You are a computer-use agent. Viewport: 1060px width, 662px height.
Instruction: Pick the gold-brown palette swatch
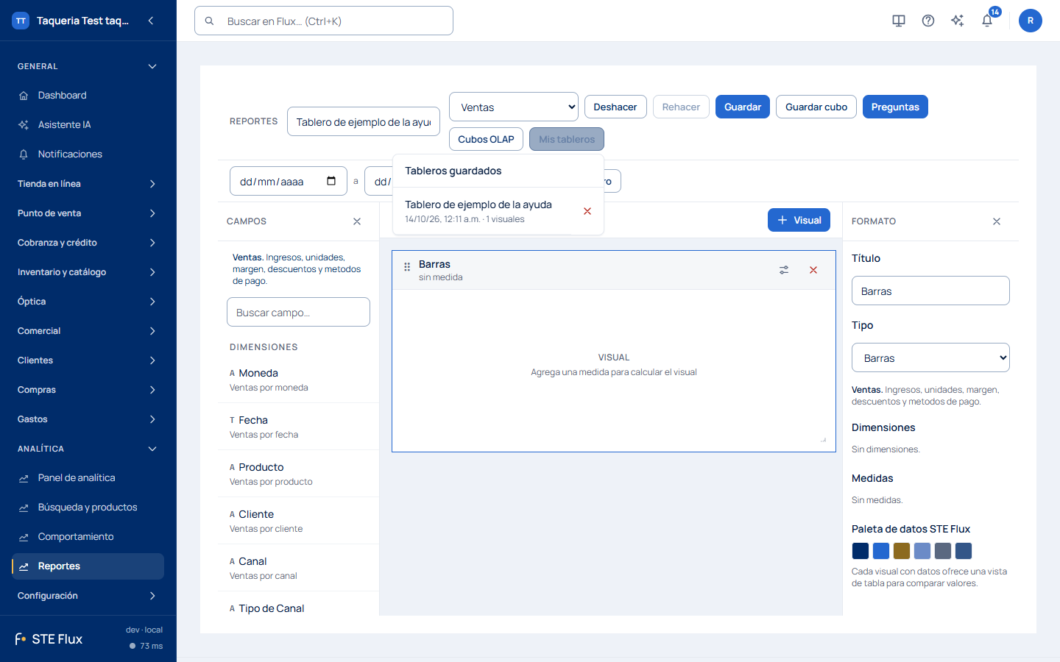(x=902, y=551)
